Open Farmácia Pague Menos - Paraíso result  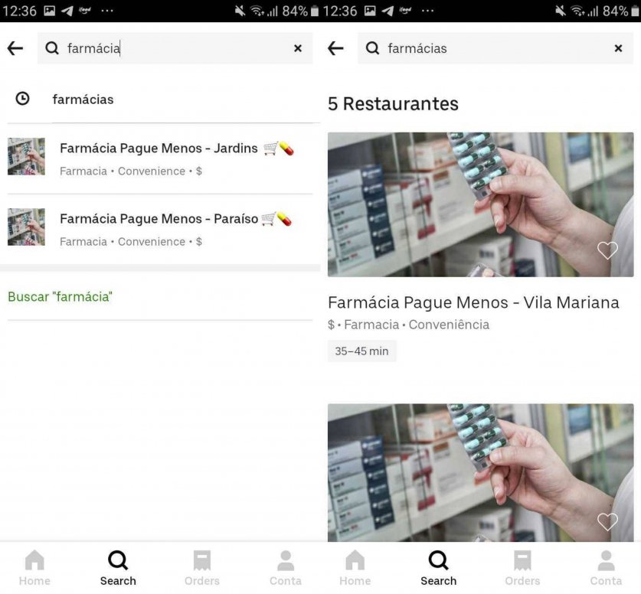tap(160, 229)
